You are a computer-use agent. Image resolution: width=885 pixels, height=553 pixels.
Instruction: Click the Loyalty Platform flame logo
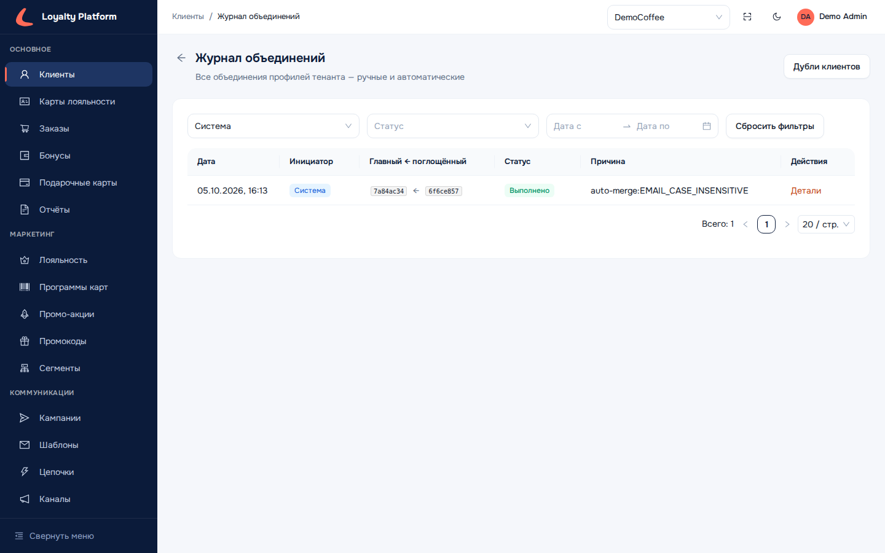25,17
